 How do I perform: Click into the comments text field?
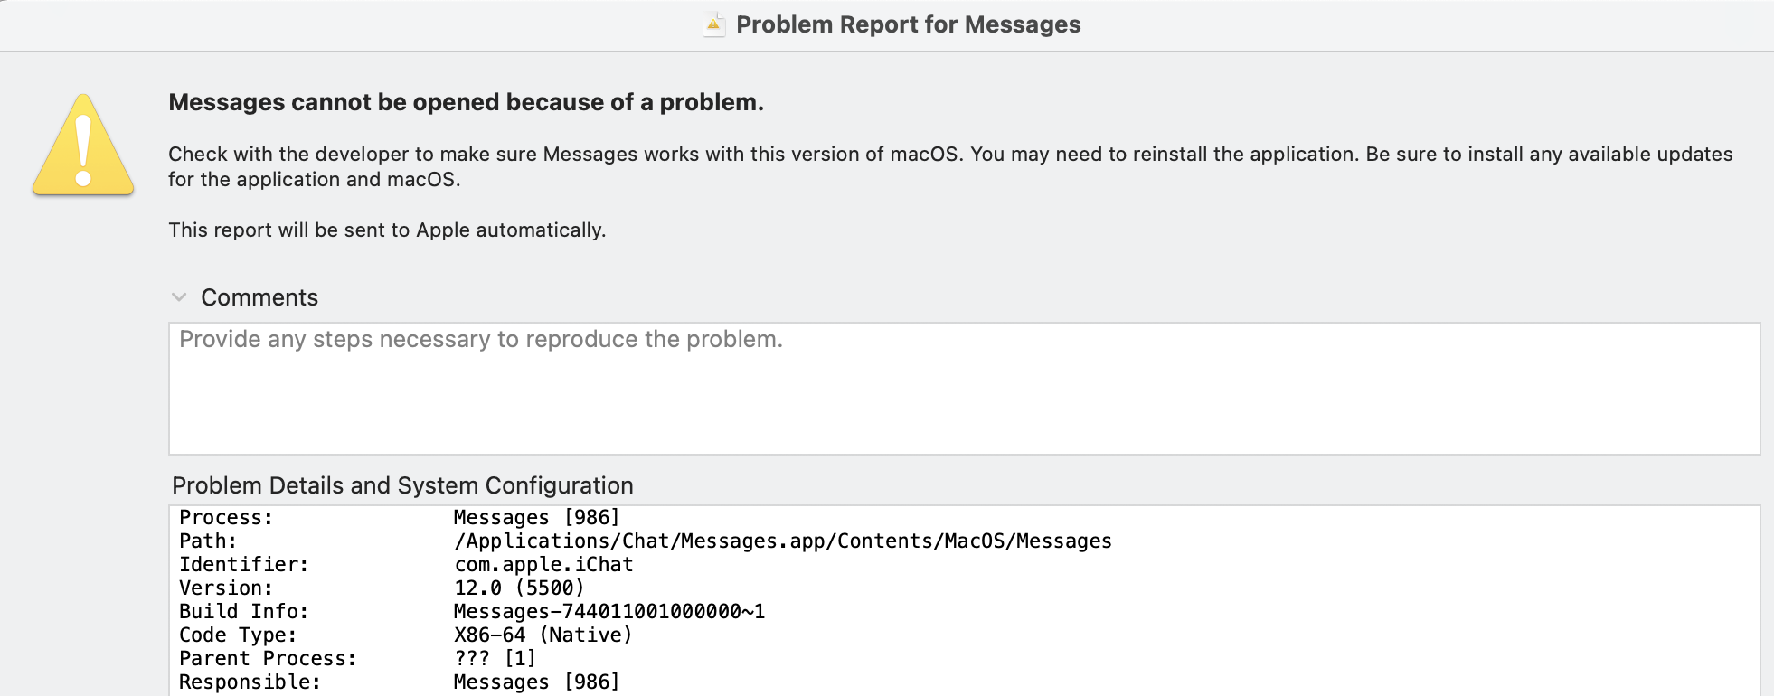(964, 389)
